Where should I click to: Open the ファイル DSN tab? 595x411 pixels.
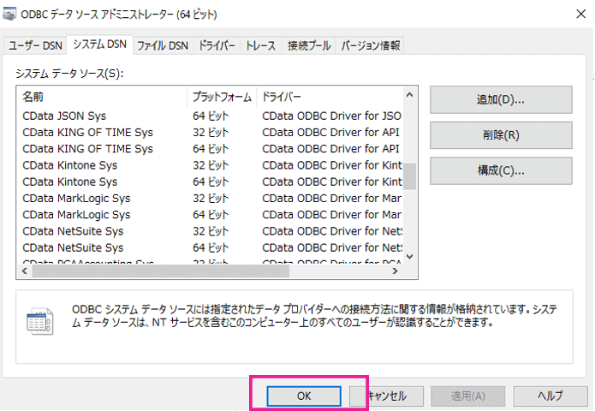point(163,46)
